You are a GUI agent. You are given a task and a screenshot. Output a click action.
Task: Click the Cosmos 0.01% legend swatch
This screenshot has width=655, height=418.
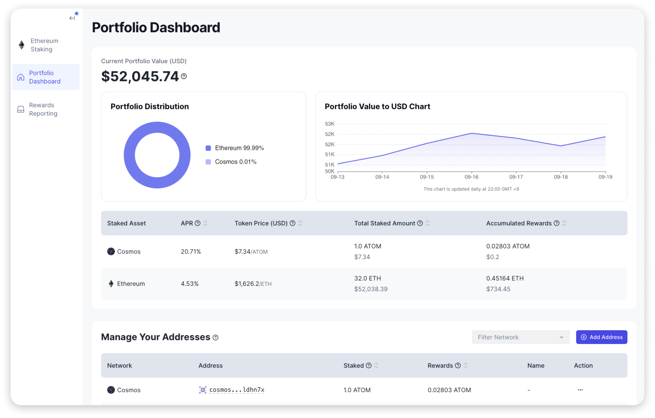(x=208, y=162)
